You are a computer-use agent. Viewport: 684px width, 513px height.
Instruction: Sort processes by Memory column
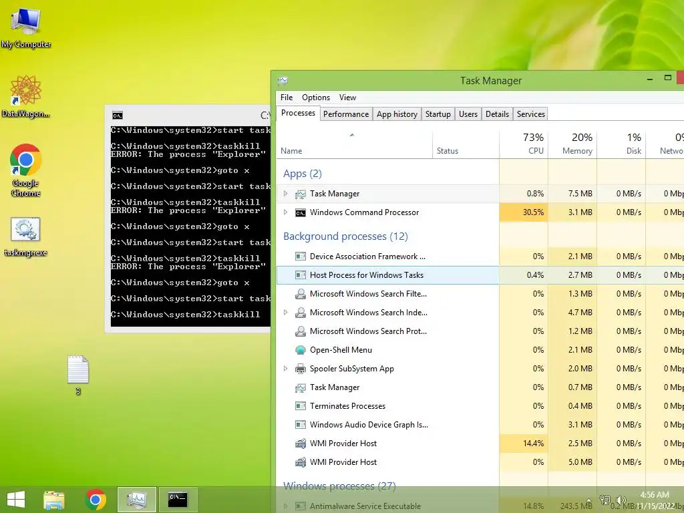pyautogui.click(x=572, y=144)
